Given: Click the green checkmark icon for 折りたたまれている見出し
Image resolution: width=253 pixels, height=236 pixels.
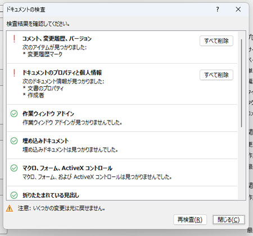Looking at the screenshot, I should (14, 195).
